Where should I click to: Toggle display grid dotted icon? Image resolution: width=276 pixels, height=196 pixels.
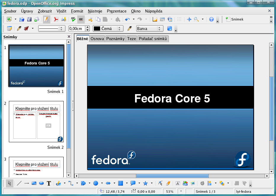[179, 19]
